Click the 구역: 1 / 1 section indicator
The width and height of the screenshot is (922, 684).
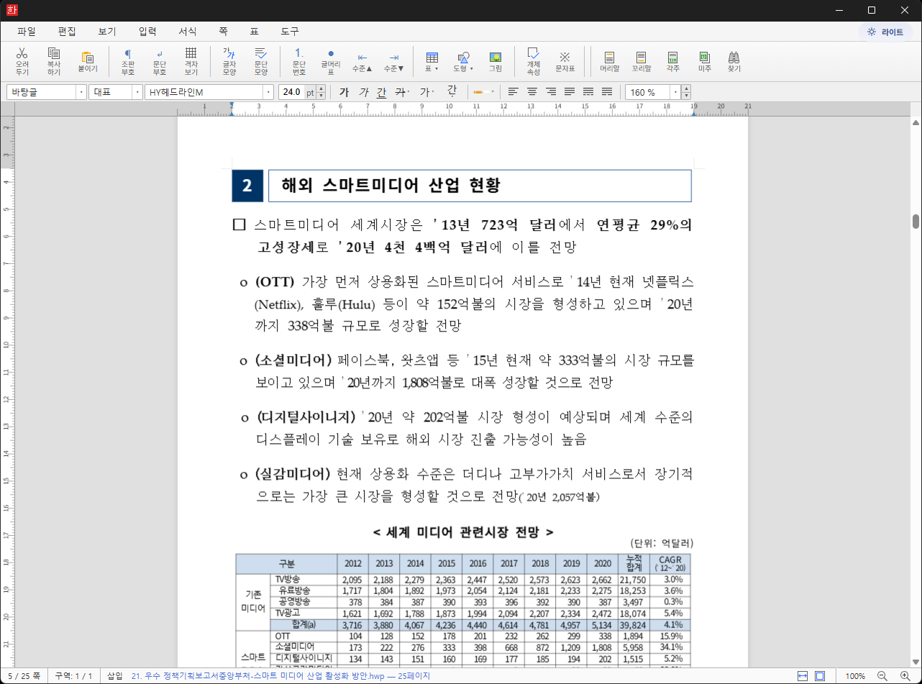click(x=73, y=676)
